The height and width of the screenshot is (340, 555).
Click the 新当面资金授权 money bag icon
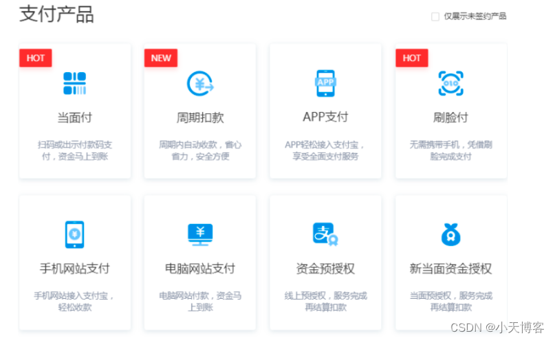(x=451, y=234)
